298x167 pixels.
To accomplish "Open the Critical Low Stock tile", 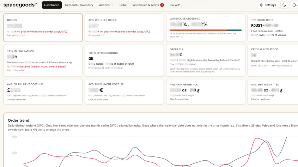I will [273, 60].
